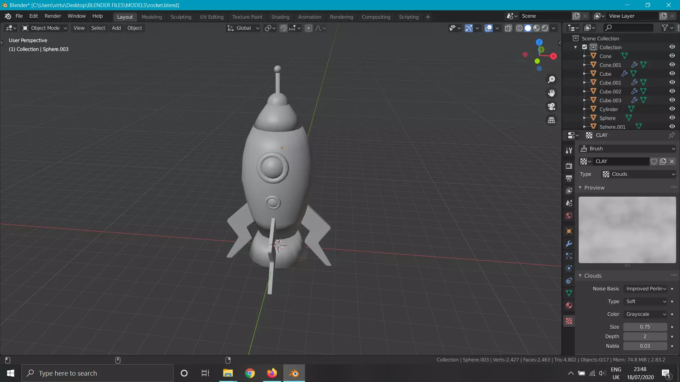The width and height of the screenshot is (680, 382).
Task: Open the Brush texture slot dropdown
Action: [627, 149]
